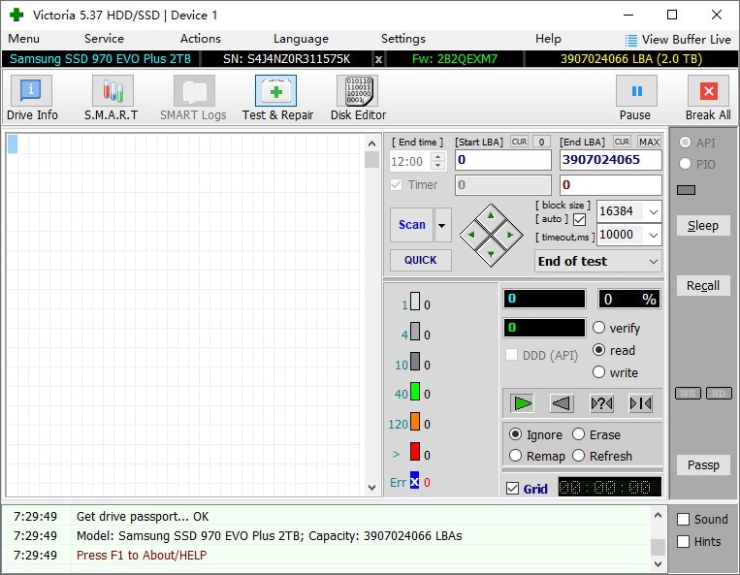The image size is (740, 575).
Task: Click the Victoria green cross app icon
Action: pyautogui.click(x=16, y=15)
